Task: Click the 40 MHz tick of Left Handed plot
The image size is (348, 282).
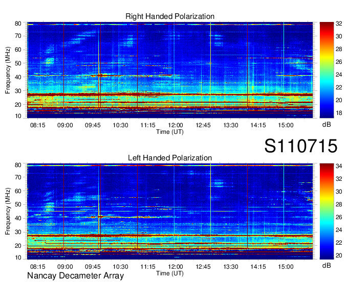Action: 18,218
